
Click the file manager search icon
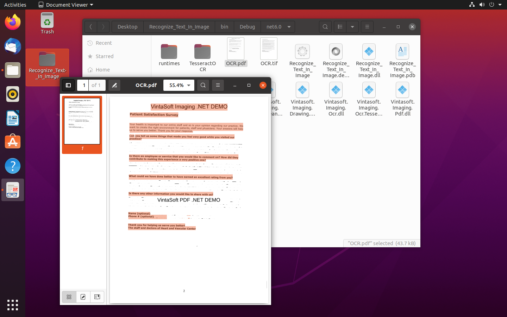pyautogui.click(x=325, y=27)
